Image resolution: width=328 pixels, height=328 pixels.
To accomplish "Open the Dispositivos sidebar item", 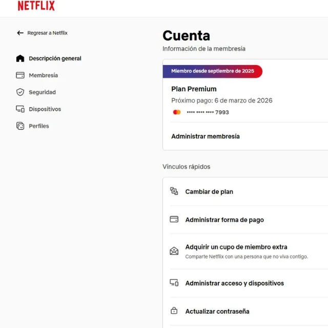I will [45, 109].
